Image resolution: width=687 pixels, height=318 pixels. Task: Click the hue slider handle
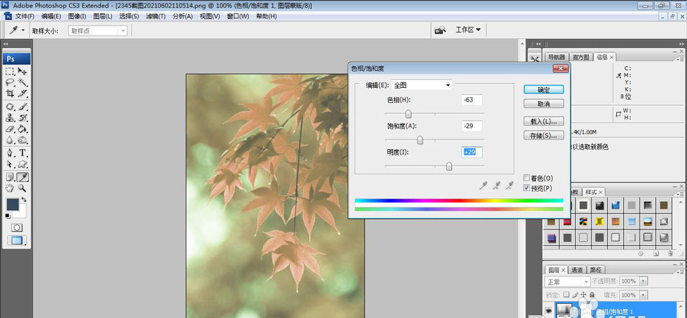pyautogui.click(x=408, y=114)
